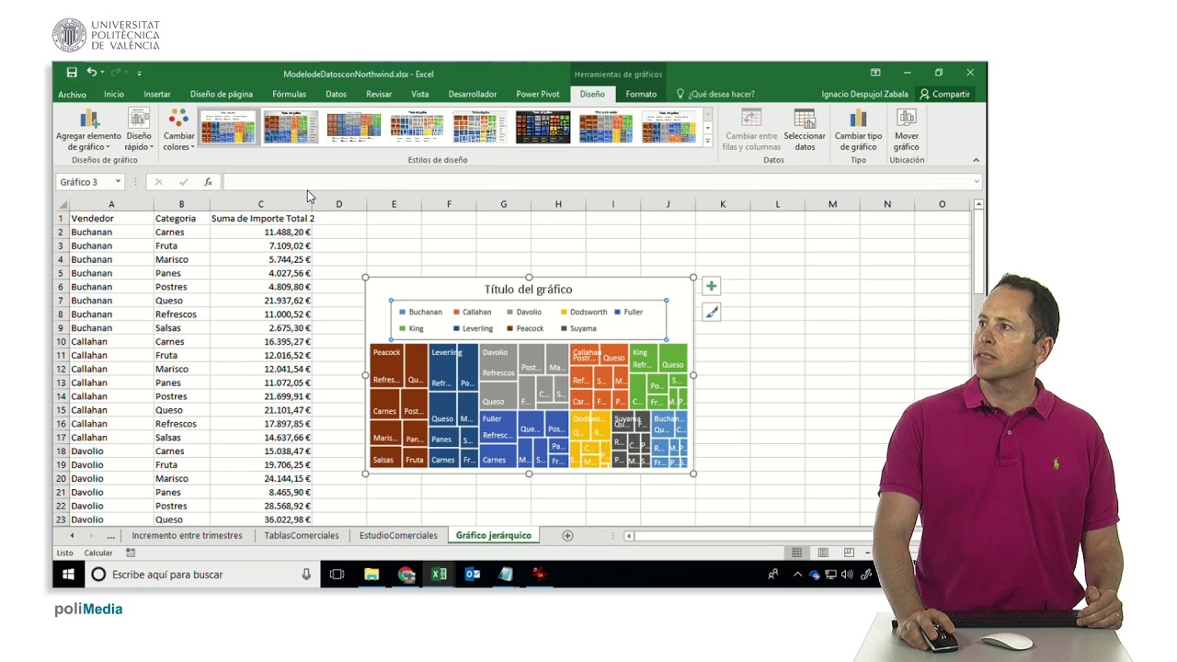Click the horizontal scrollbar left arrow
Viewport: 1177px width, 662px height.
[629, 536]
